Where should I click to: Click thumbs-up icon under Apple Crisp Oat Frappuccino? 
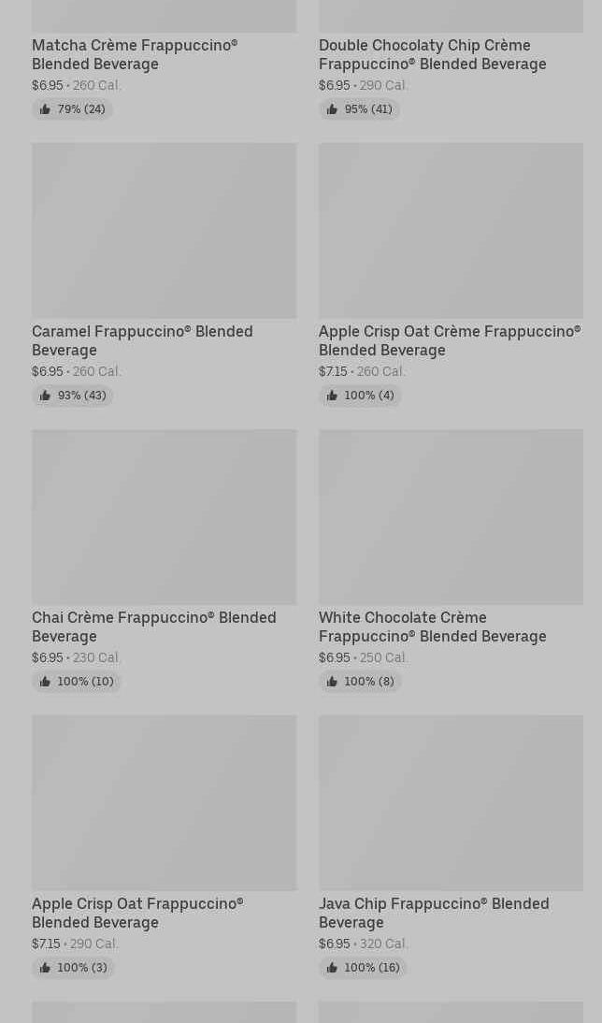pos(45,968)
